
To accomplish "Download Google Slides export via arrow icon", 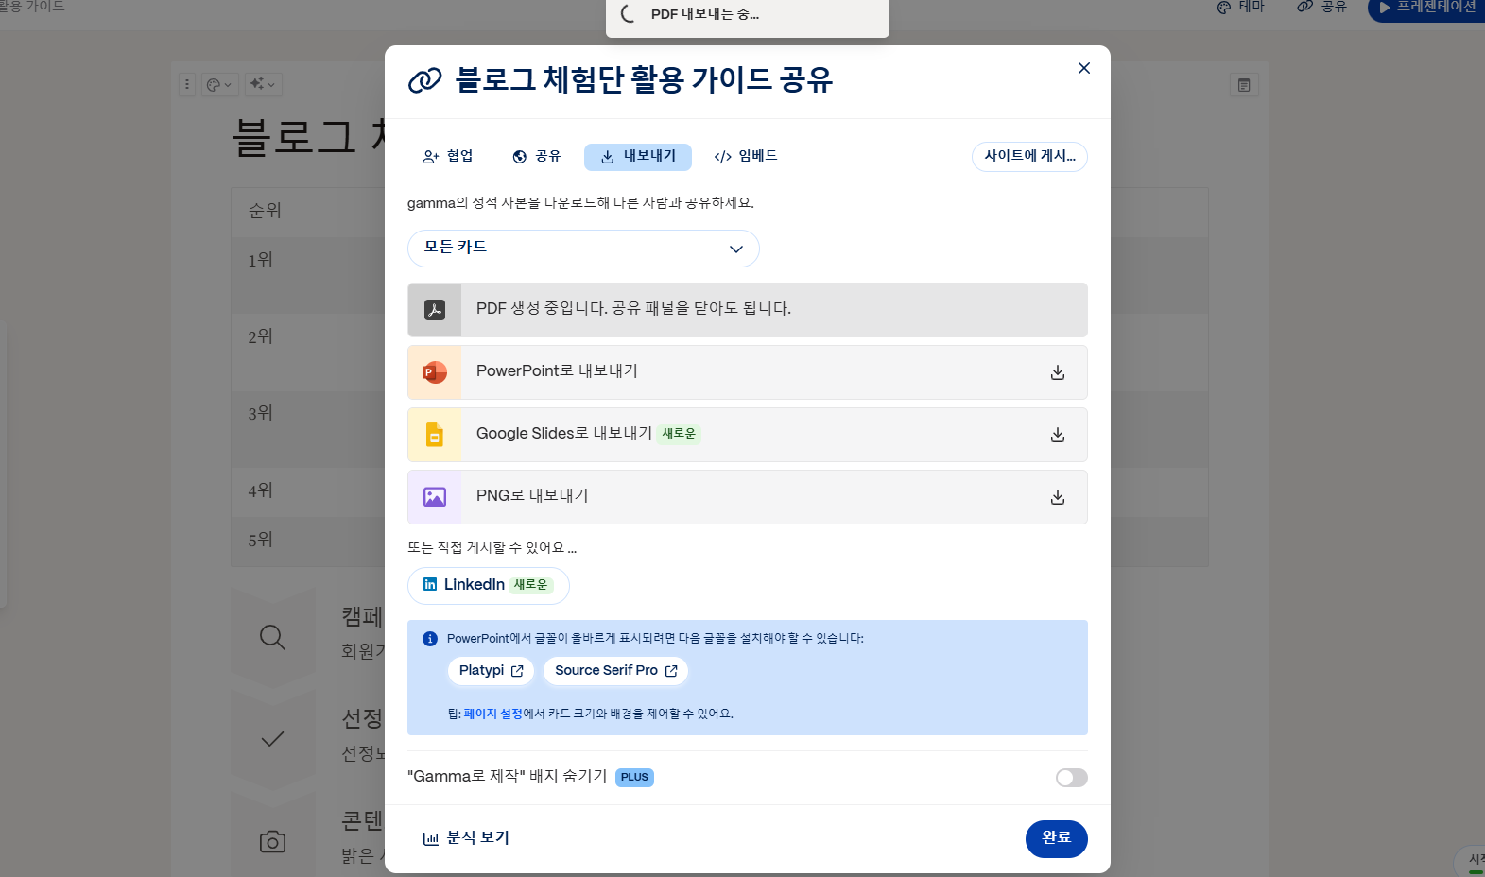I will tap(1058, 435).
